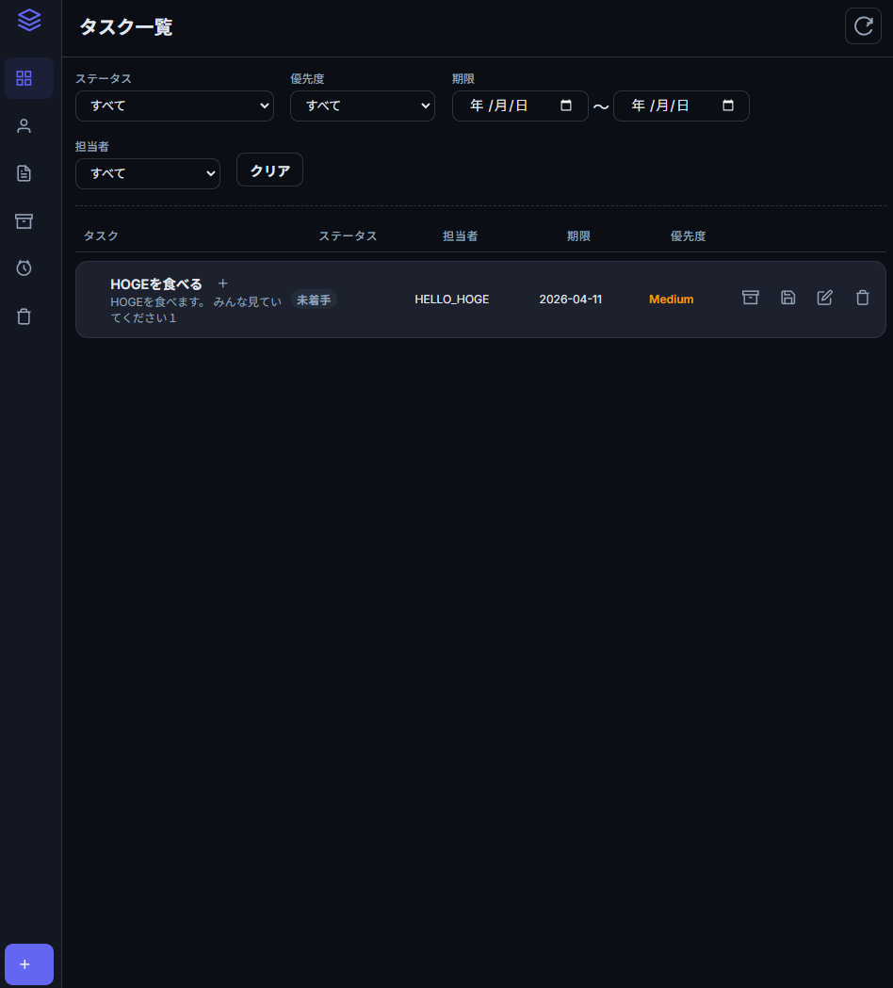Click the purple plus add-task button

pos(29,964)
